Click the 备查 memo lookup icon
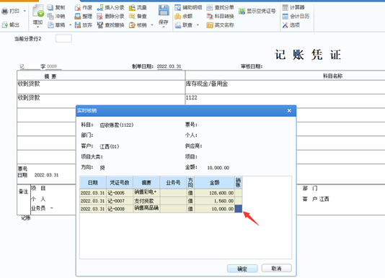Image resolution: width=385 pixels, height=278 pixels. (132, 16)
